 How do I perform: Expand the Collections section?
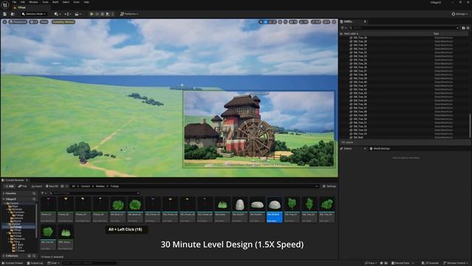point(4,256)
